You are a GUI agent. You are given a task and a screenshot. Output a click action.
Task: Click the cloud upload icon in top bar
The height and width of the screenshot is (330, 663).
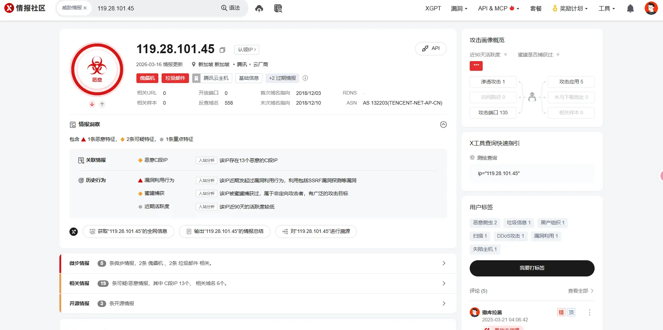click(259, 8)
